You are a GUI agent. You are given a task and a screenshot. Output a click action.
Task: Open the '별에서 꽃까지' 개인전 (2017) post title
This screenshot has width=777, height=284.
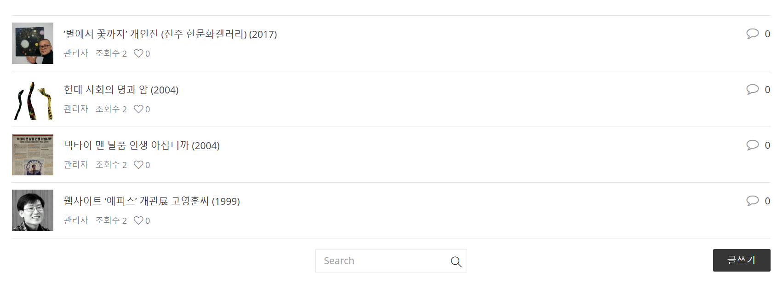tap(170, 34)
